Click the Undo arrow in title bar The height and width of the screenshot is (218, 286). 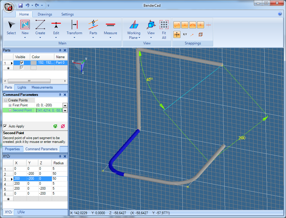27,5
